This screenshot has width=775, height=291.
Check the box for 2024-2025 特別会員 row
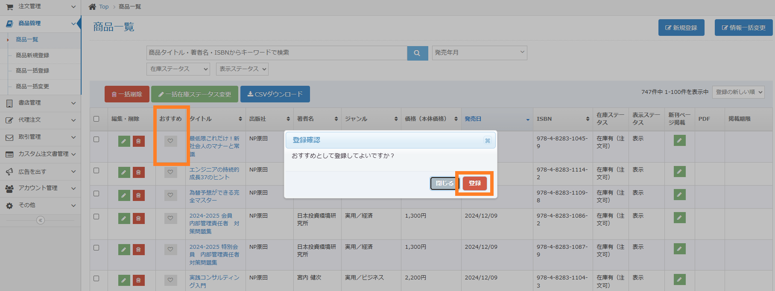(x=96, y=247)
